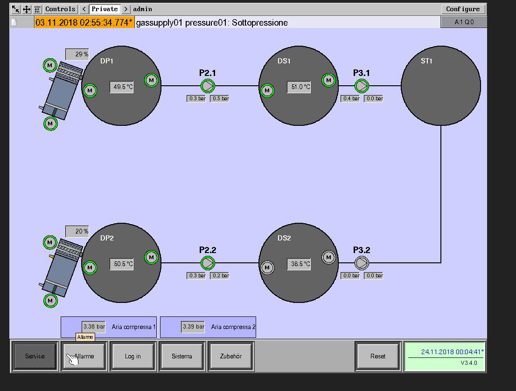Click the admin user label
Viewport: 516px width, 391px height.
[142, 9]
